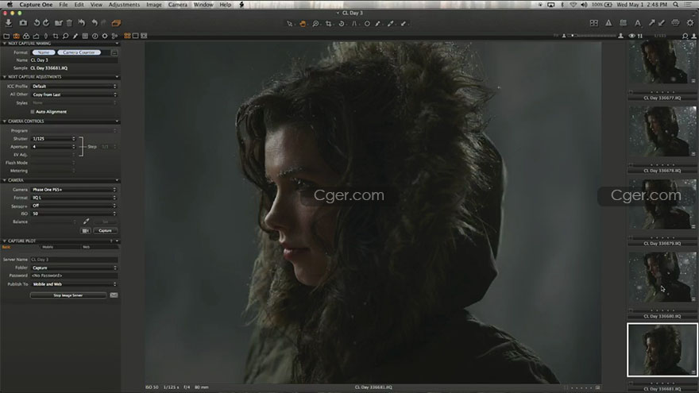699x393 pixels.
Task: Switch to Mobile tab in Capture Pilot
Action: pyautogui.click(x=48, y=247)
